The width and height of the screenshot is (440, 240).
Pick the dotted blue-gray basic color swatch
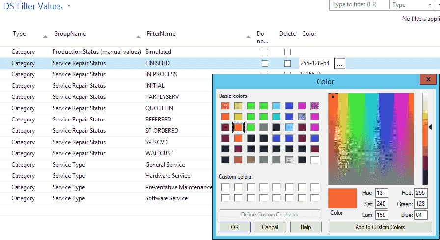tap(302, 117)
